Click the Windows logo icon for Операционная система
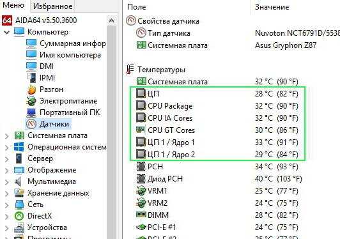This screenshot has width=340, height=239. coord(19,147)
